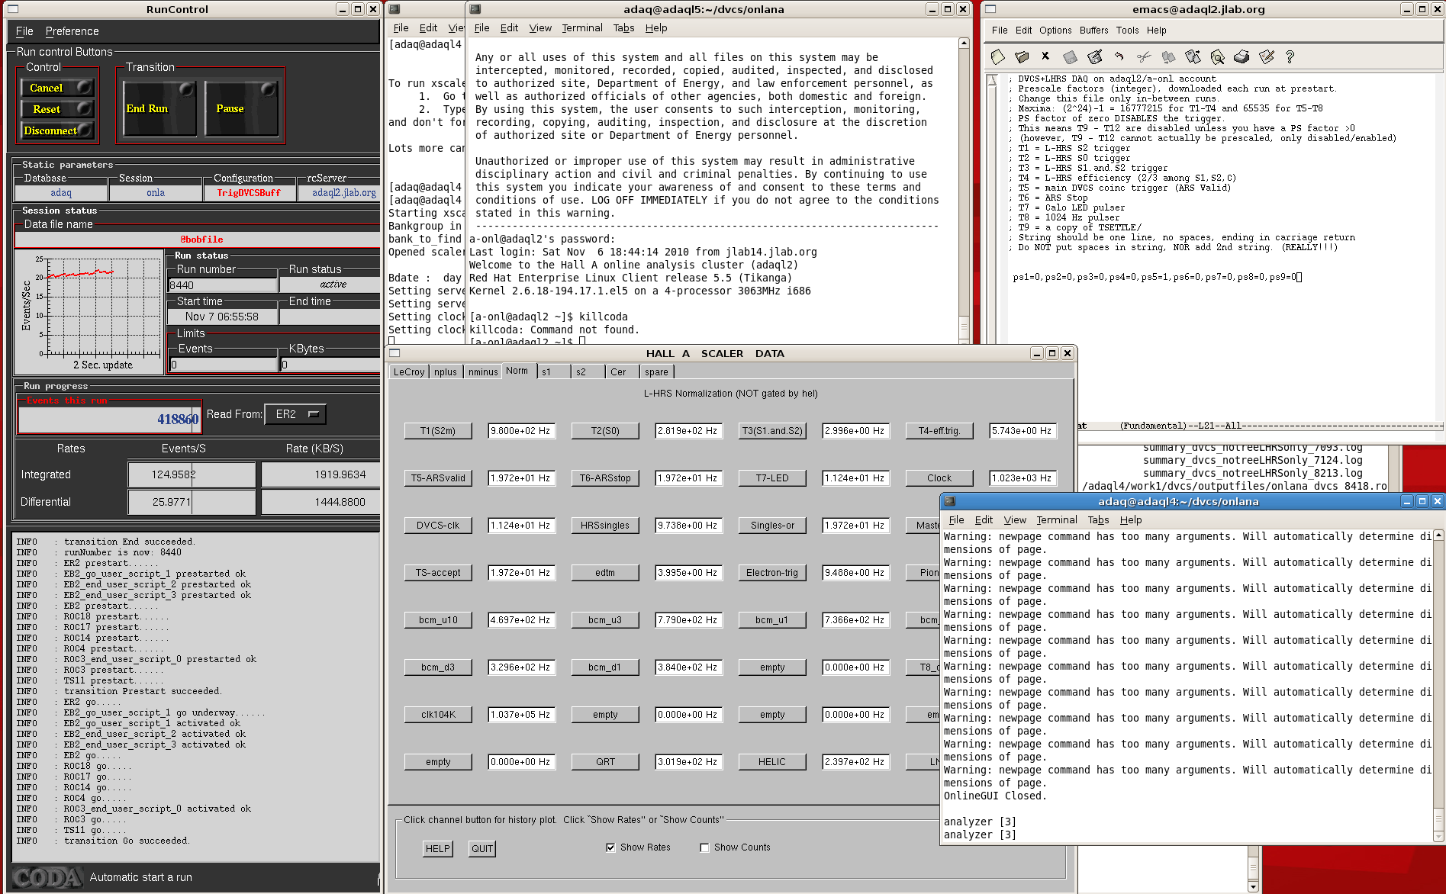Open Preference menu in RunControl
Image resolution: width=1446 pixels, height=894 pixels.
(x=72, y=31)
